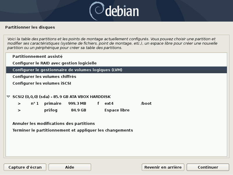233x175 pixels.
Task: Click the ext4 filesystem label
Action: [x=109, y=104]
